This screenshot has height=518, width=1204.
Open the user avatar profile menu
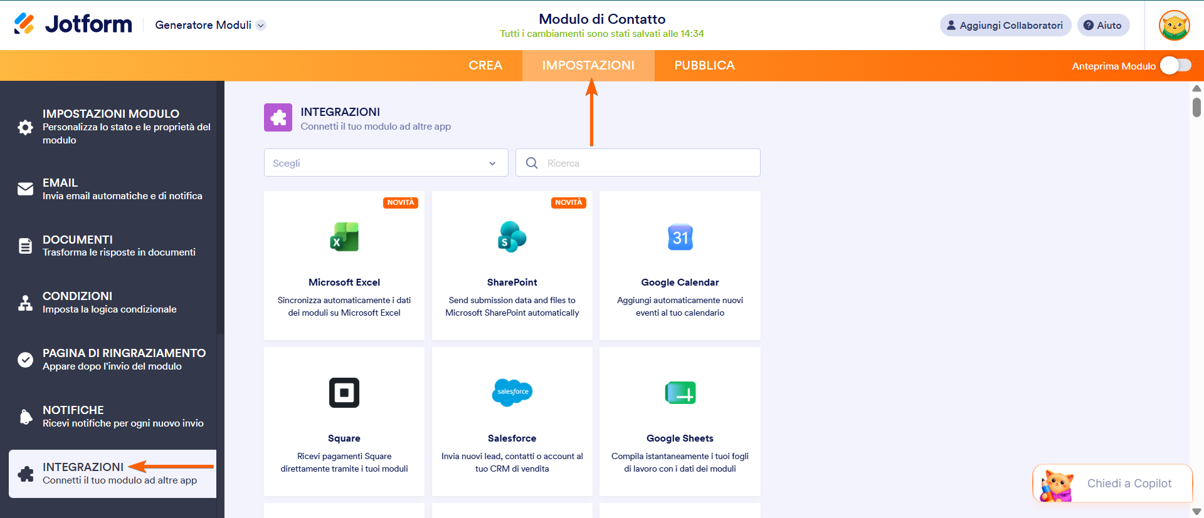tap(1175, 26)
